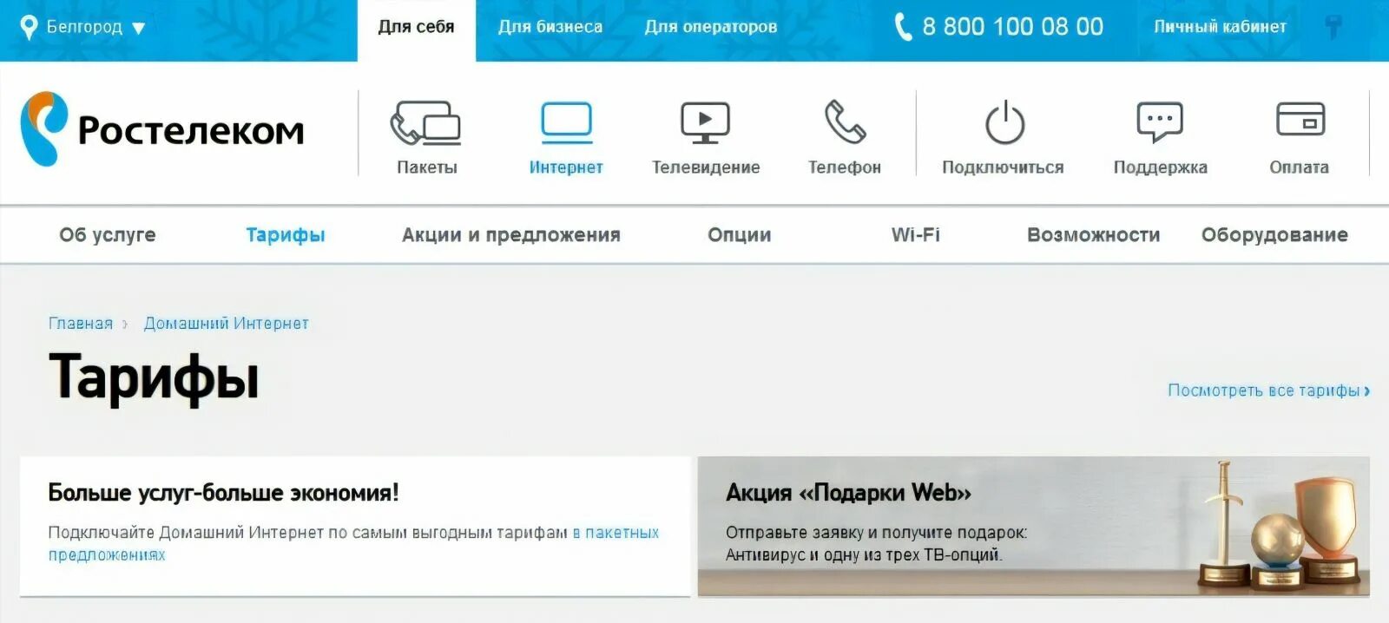Switch to the Для операторов tab
The height and width of the screenshot is (623, 1389).
coord(711,27)
